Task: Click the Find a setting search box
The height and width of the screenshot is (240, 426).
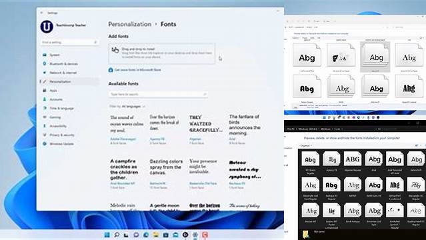Action: 69,43
